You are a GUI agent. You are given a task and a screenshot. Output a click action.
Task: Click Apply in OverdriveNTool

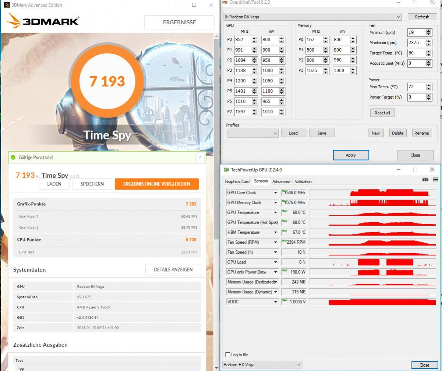[x=351, y=155]
